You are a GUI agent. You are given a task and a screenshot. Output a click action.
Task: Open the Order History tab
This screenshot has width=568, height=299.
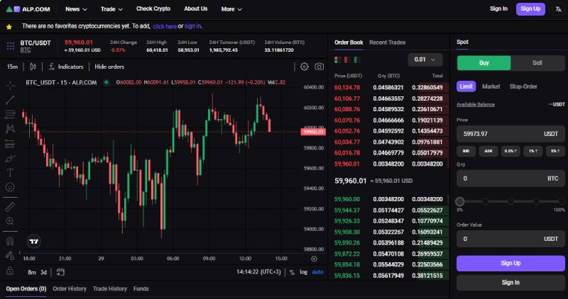70,289
